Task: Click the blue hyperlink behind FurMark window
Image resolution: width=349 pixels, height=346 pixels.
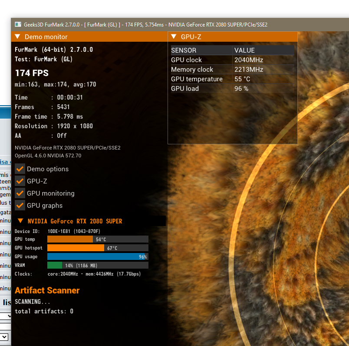Action: [x=5, y=162]
